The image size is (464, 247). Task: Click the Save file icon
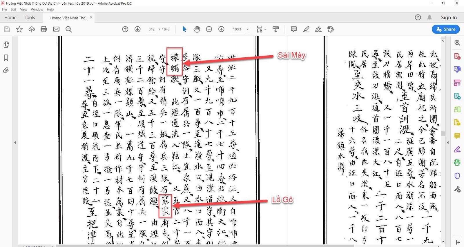(7, 29)
